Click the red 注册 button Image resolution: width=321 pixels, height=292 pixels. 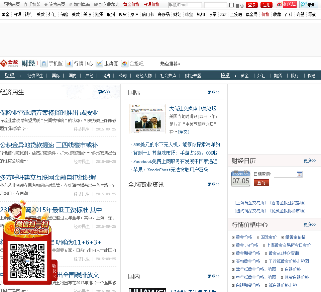tap(266, 5)
